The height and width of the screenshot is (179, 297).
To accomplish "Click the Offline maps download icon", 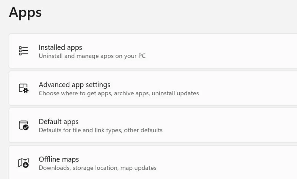I will pyautogui.click(x=23, y=163).
